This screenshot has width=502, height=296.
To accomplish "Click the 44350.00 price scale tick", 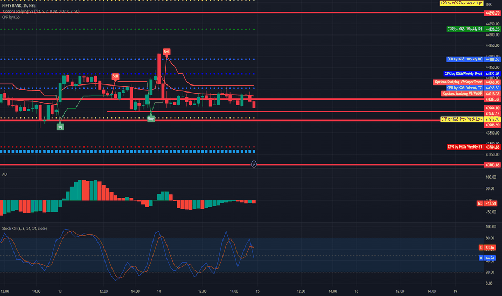I will [492, 24].
